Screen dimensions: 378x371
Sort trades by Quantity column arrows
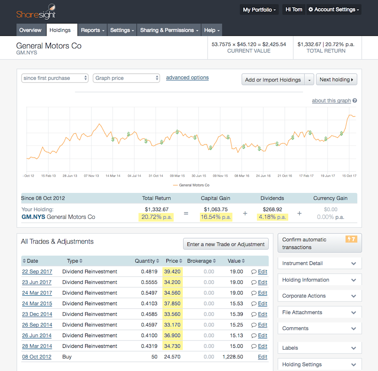click(158, 261)
